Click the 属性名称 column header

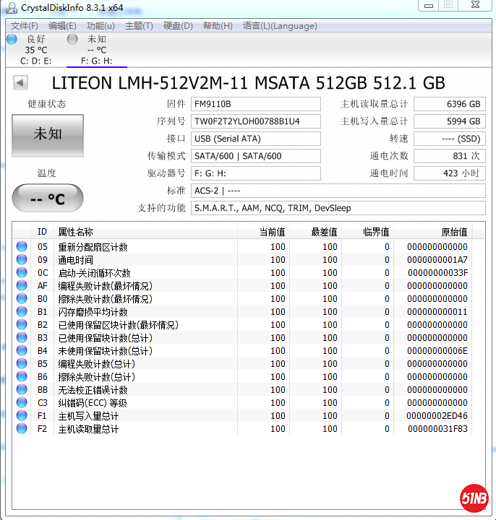tap(75, 232)
